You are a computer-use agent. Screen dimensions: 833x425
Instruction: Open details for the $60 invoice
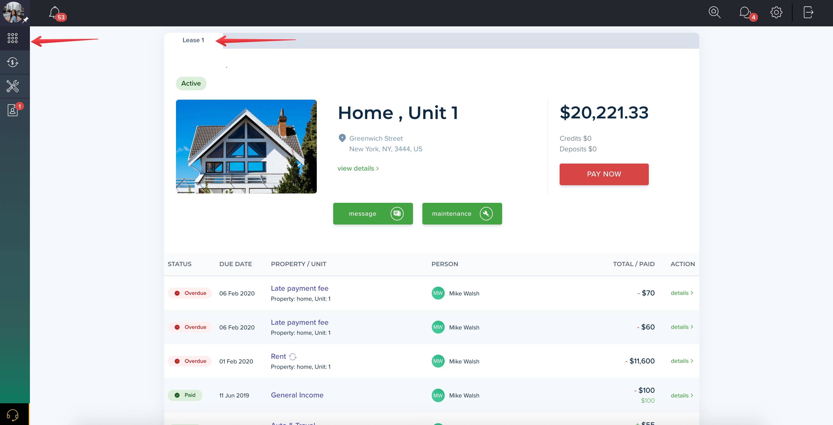pyautogui.click(x=682, y=327)
